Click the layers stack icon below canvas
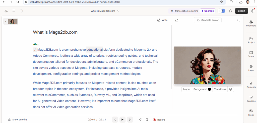Viewport: 257px width, 123px height. pos(231,89)
